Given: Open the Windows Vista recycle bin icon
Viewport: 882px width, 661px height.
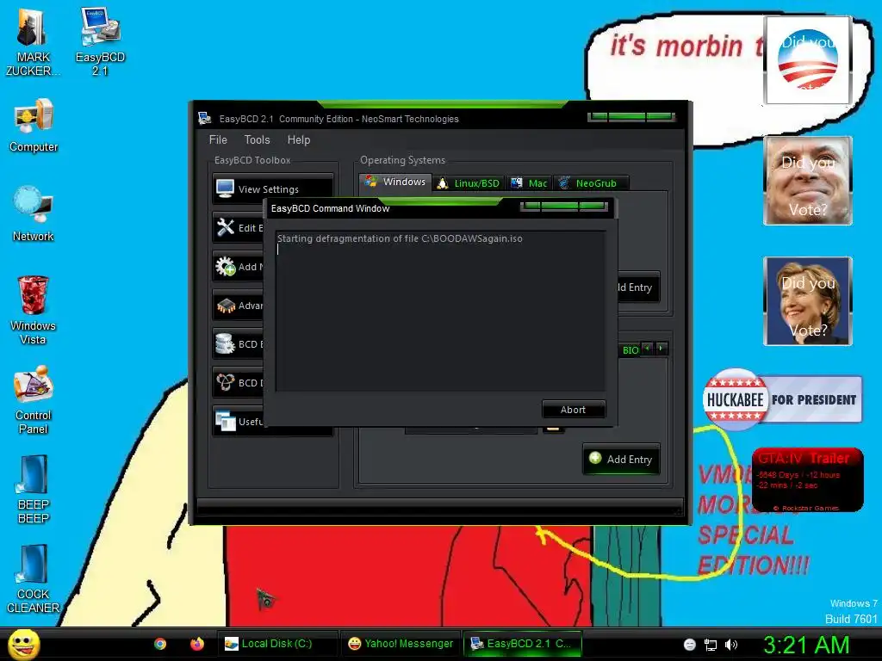Looking at the screenshot, I should (x=34, y=310).
